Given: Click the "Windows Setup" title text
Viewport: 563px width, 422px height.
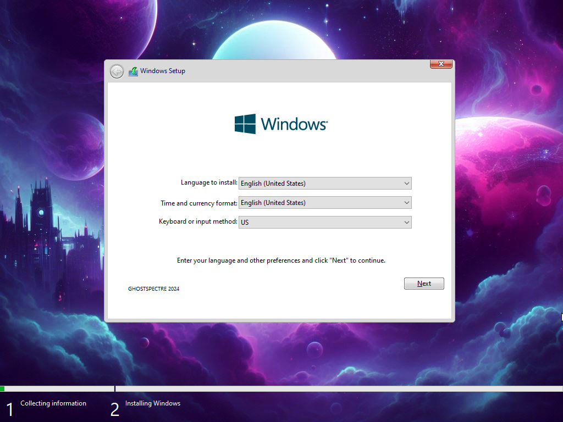Looking at the screenshot, I should pyautogui.click(x=163, y=71).
